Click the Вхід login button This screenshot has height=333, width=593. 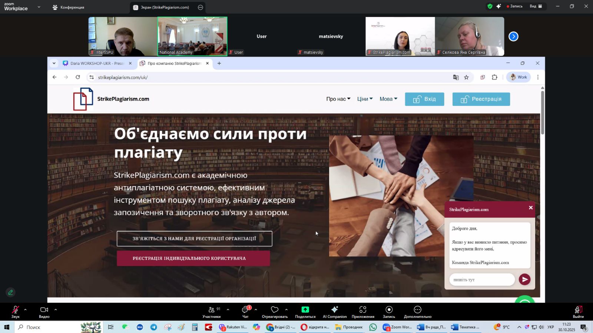(424, 99)
